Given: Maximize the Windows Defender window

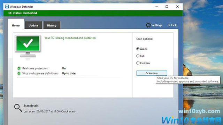Looking at the screenshot, I should pos(167,7).
